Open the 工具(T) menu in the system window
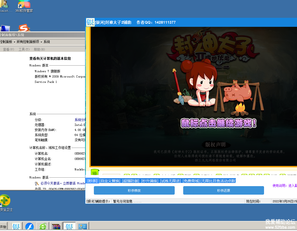The image size is (297, 231). (24, 49)
